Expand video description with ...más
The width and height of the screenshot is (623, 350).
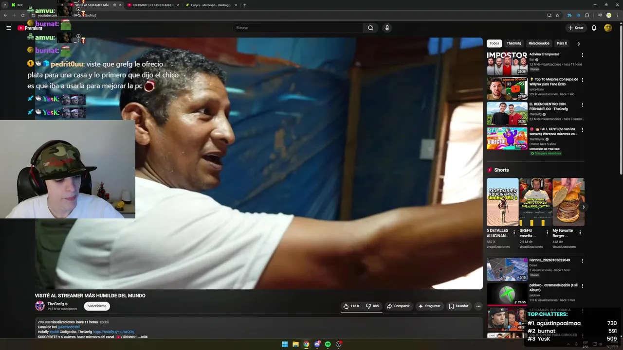click(x=143, y=336)
